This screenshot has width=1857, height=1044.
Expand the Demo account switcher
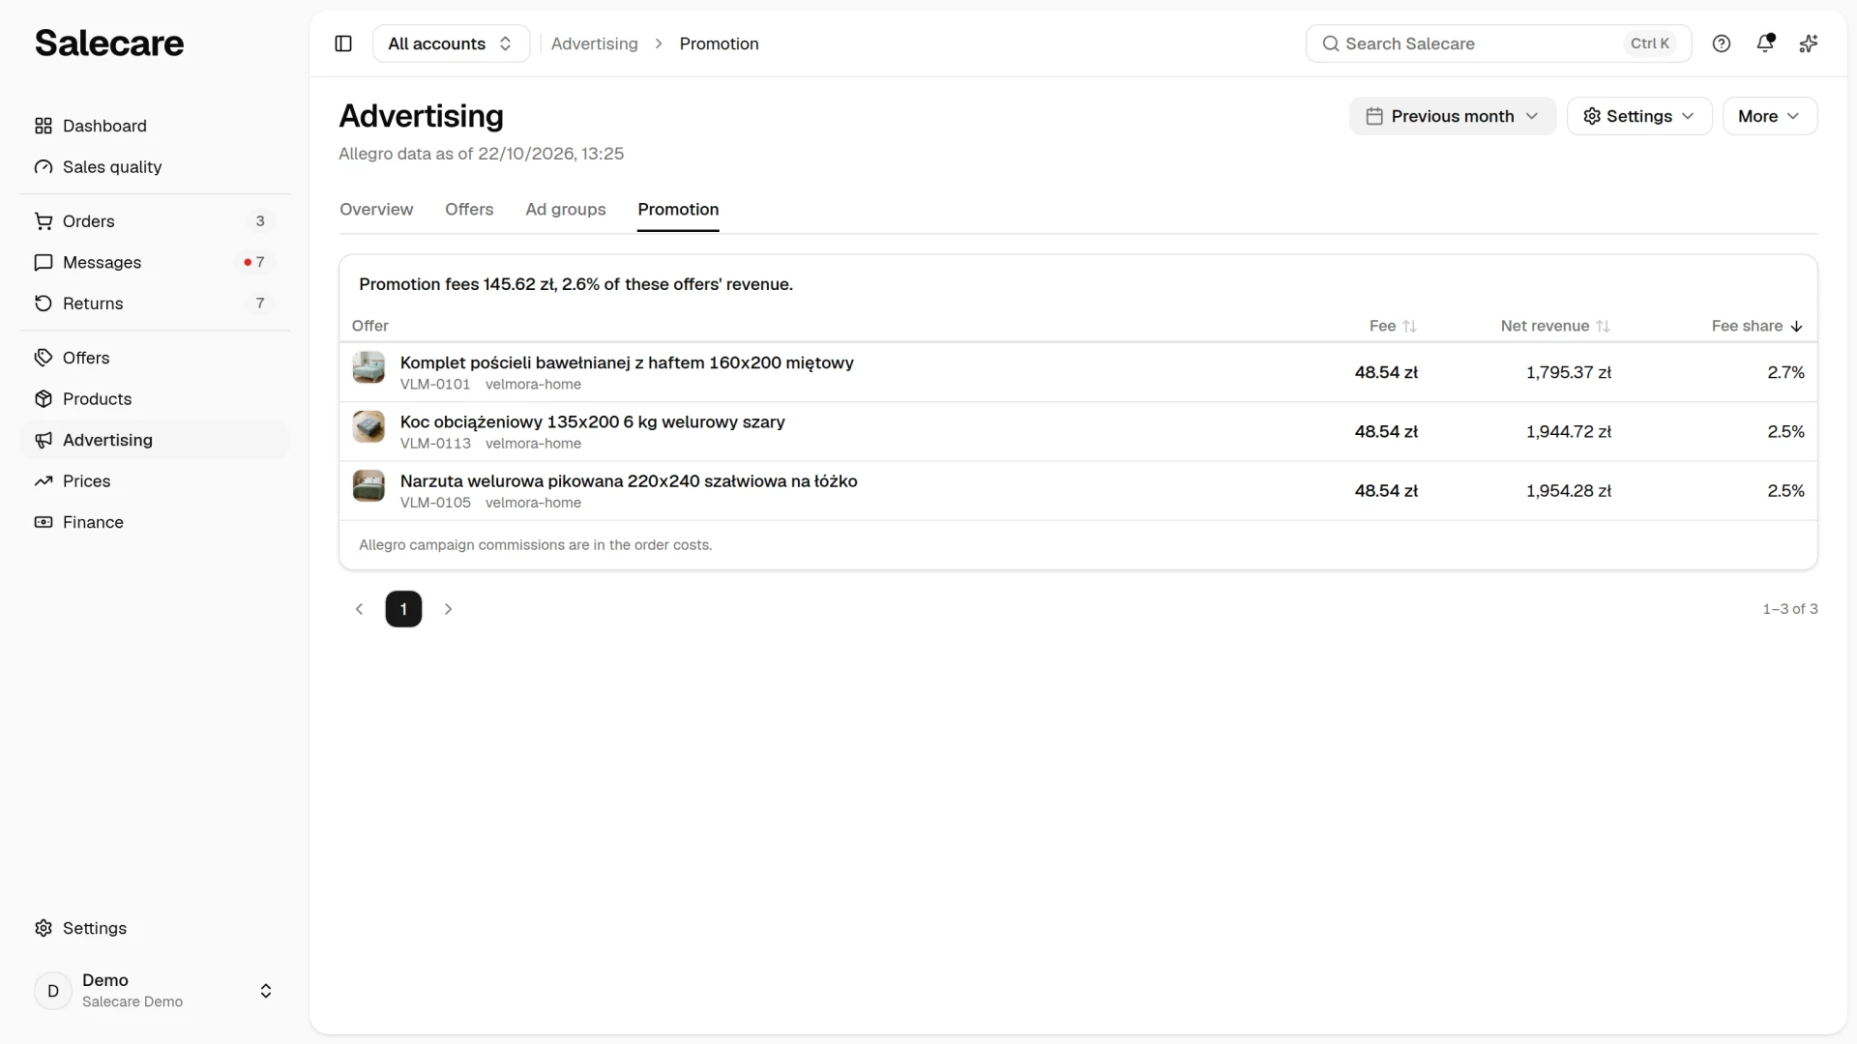point(155,991)
